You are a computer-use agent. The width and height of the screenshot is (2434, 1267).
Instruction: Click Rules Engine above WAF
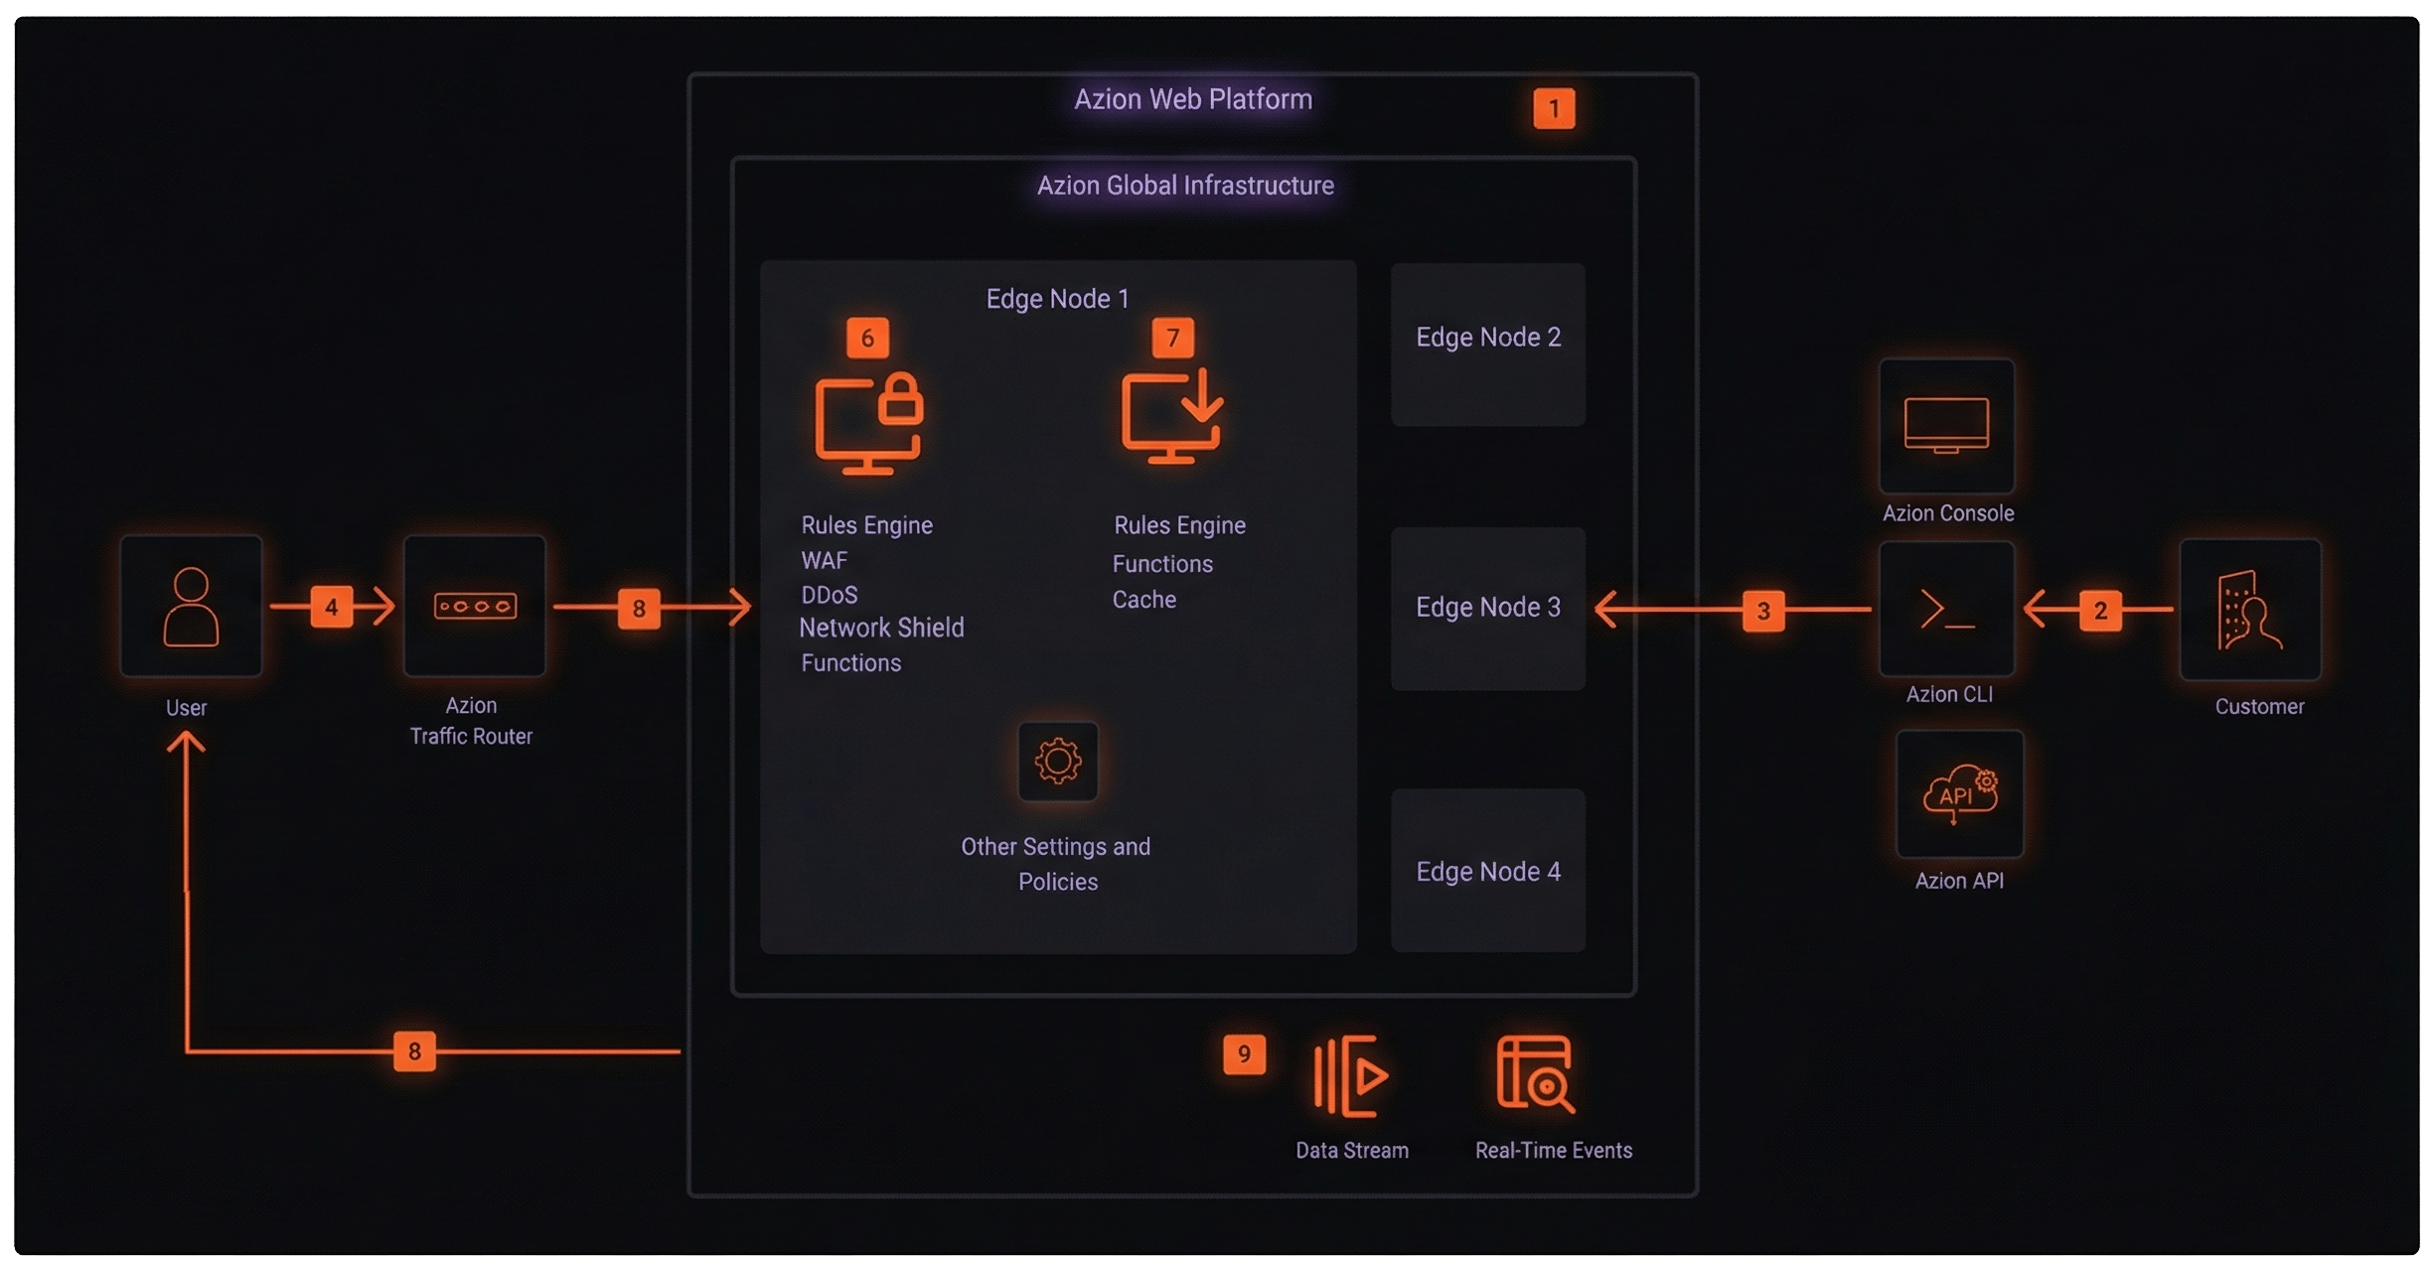867,525
